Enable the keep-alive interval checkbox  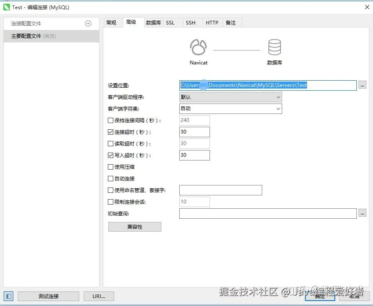point(110,120)
